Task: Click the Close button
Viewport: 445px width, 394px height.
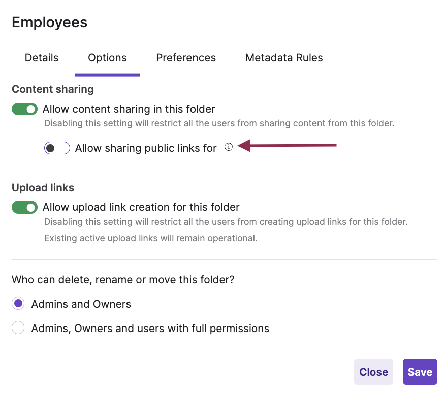Action: pyautogui.click(x=373, y=372)
